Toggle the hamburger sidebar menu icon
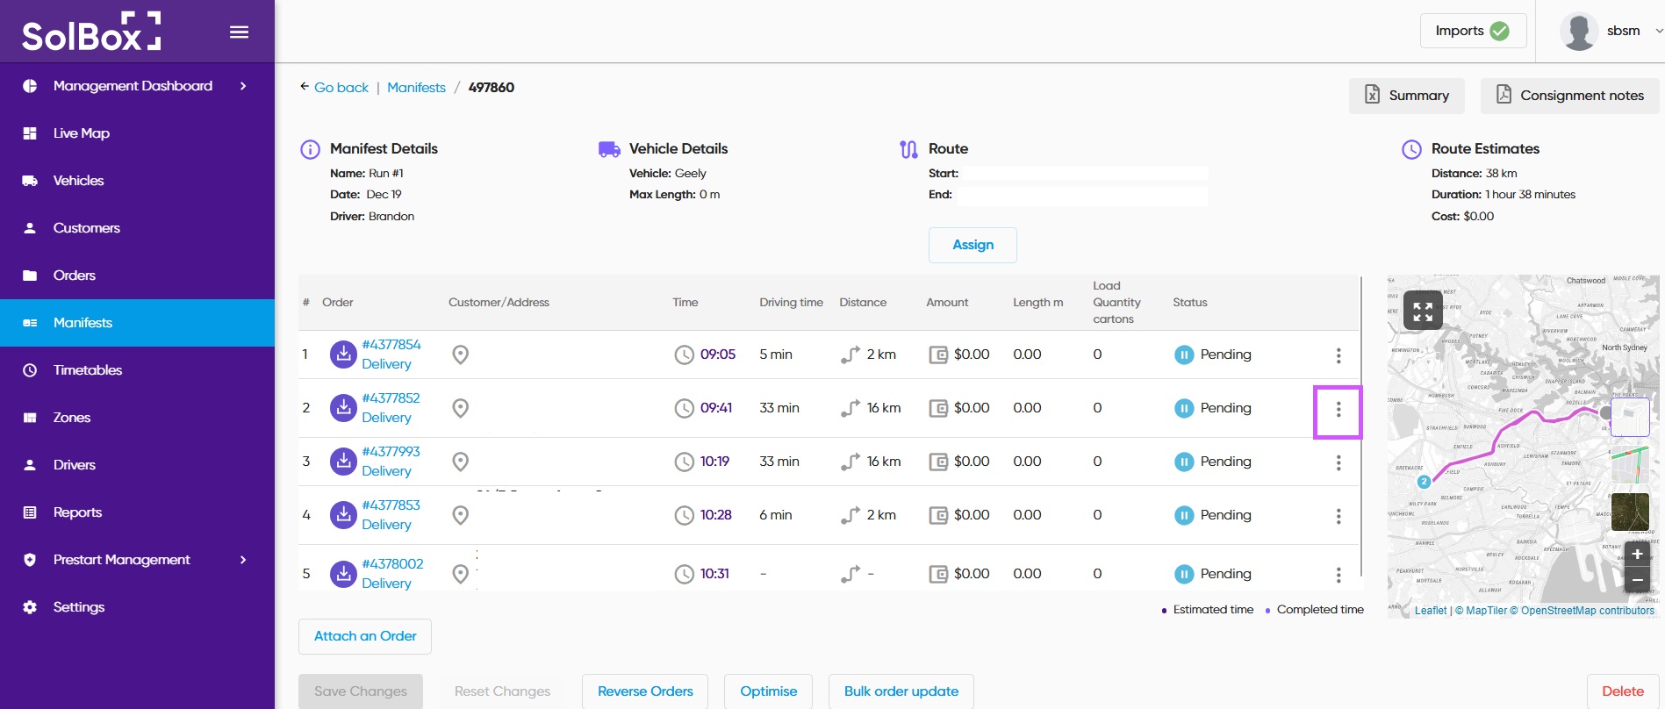 click(x=239, y=32)
